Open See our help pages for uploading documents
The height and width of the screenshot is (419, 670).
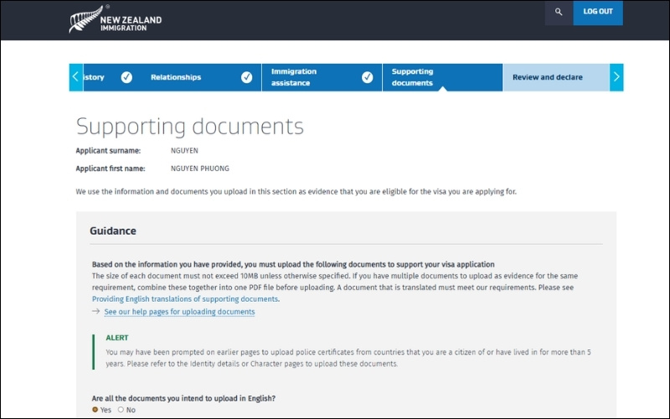[x=179, y=312]
